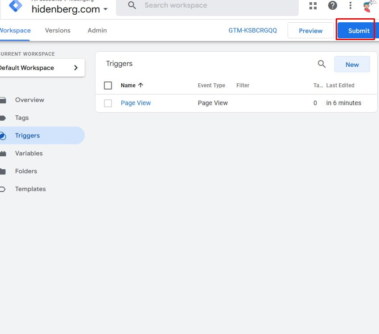Check the Page View trigger checkbox

tap(108, 103)
